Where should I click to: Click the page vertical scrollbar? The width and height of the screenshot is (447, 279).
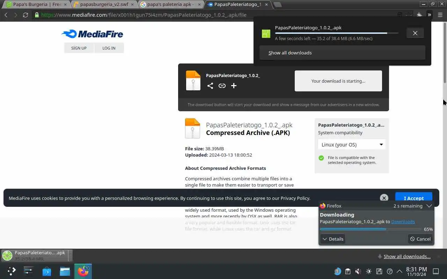tap(445, 52)
